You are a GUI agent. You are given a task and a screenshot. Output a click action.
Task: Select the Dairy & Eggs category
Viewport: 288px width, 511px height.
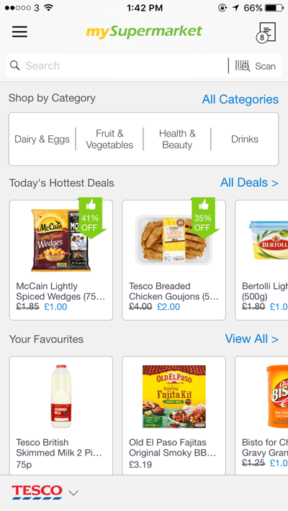point(42,139)
